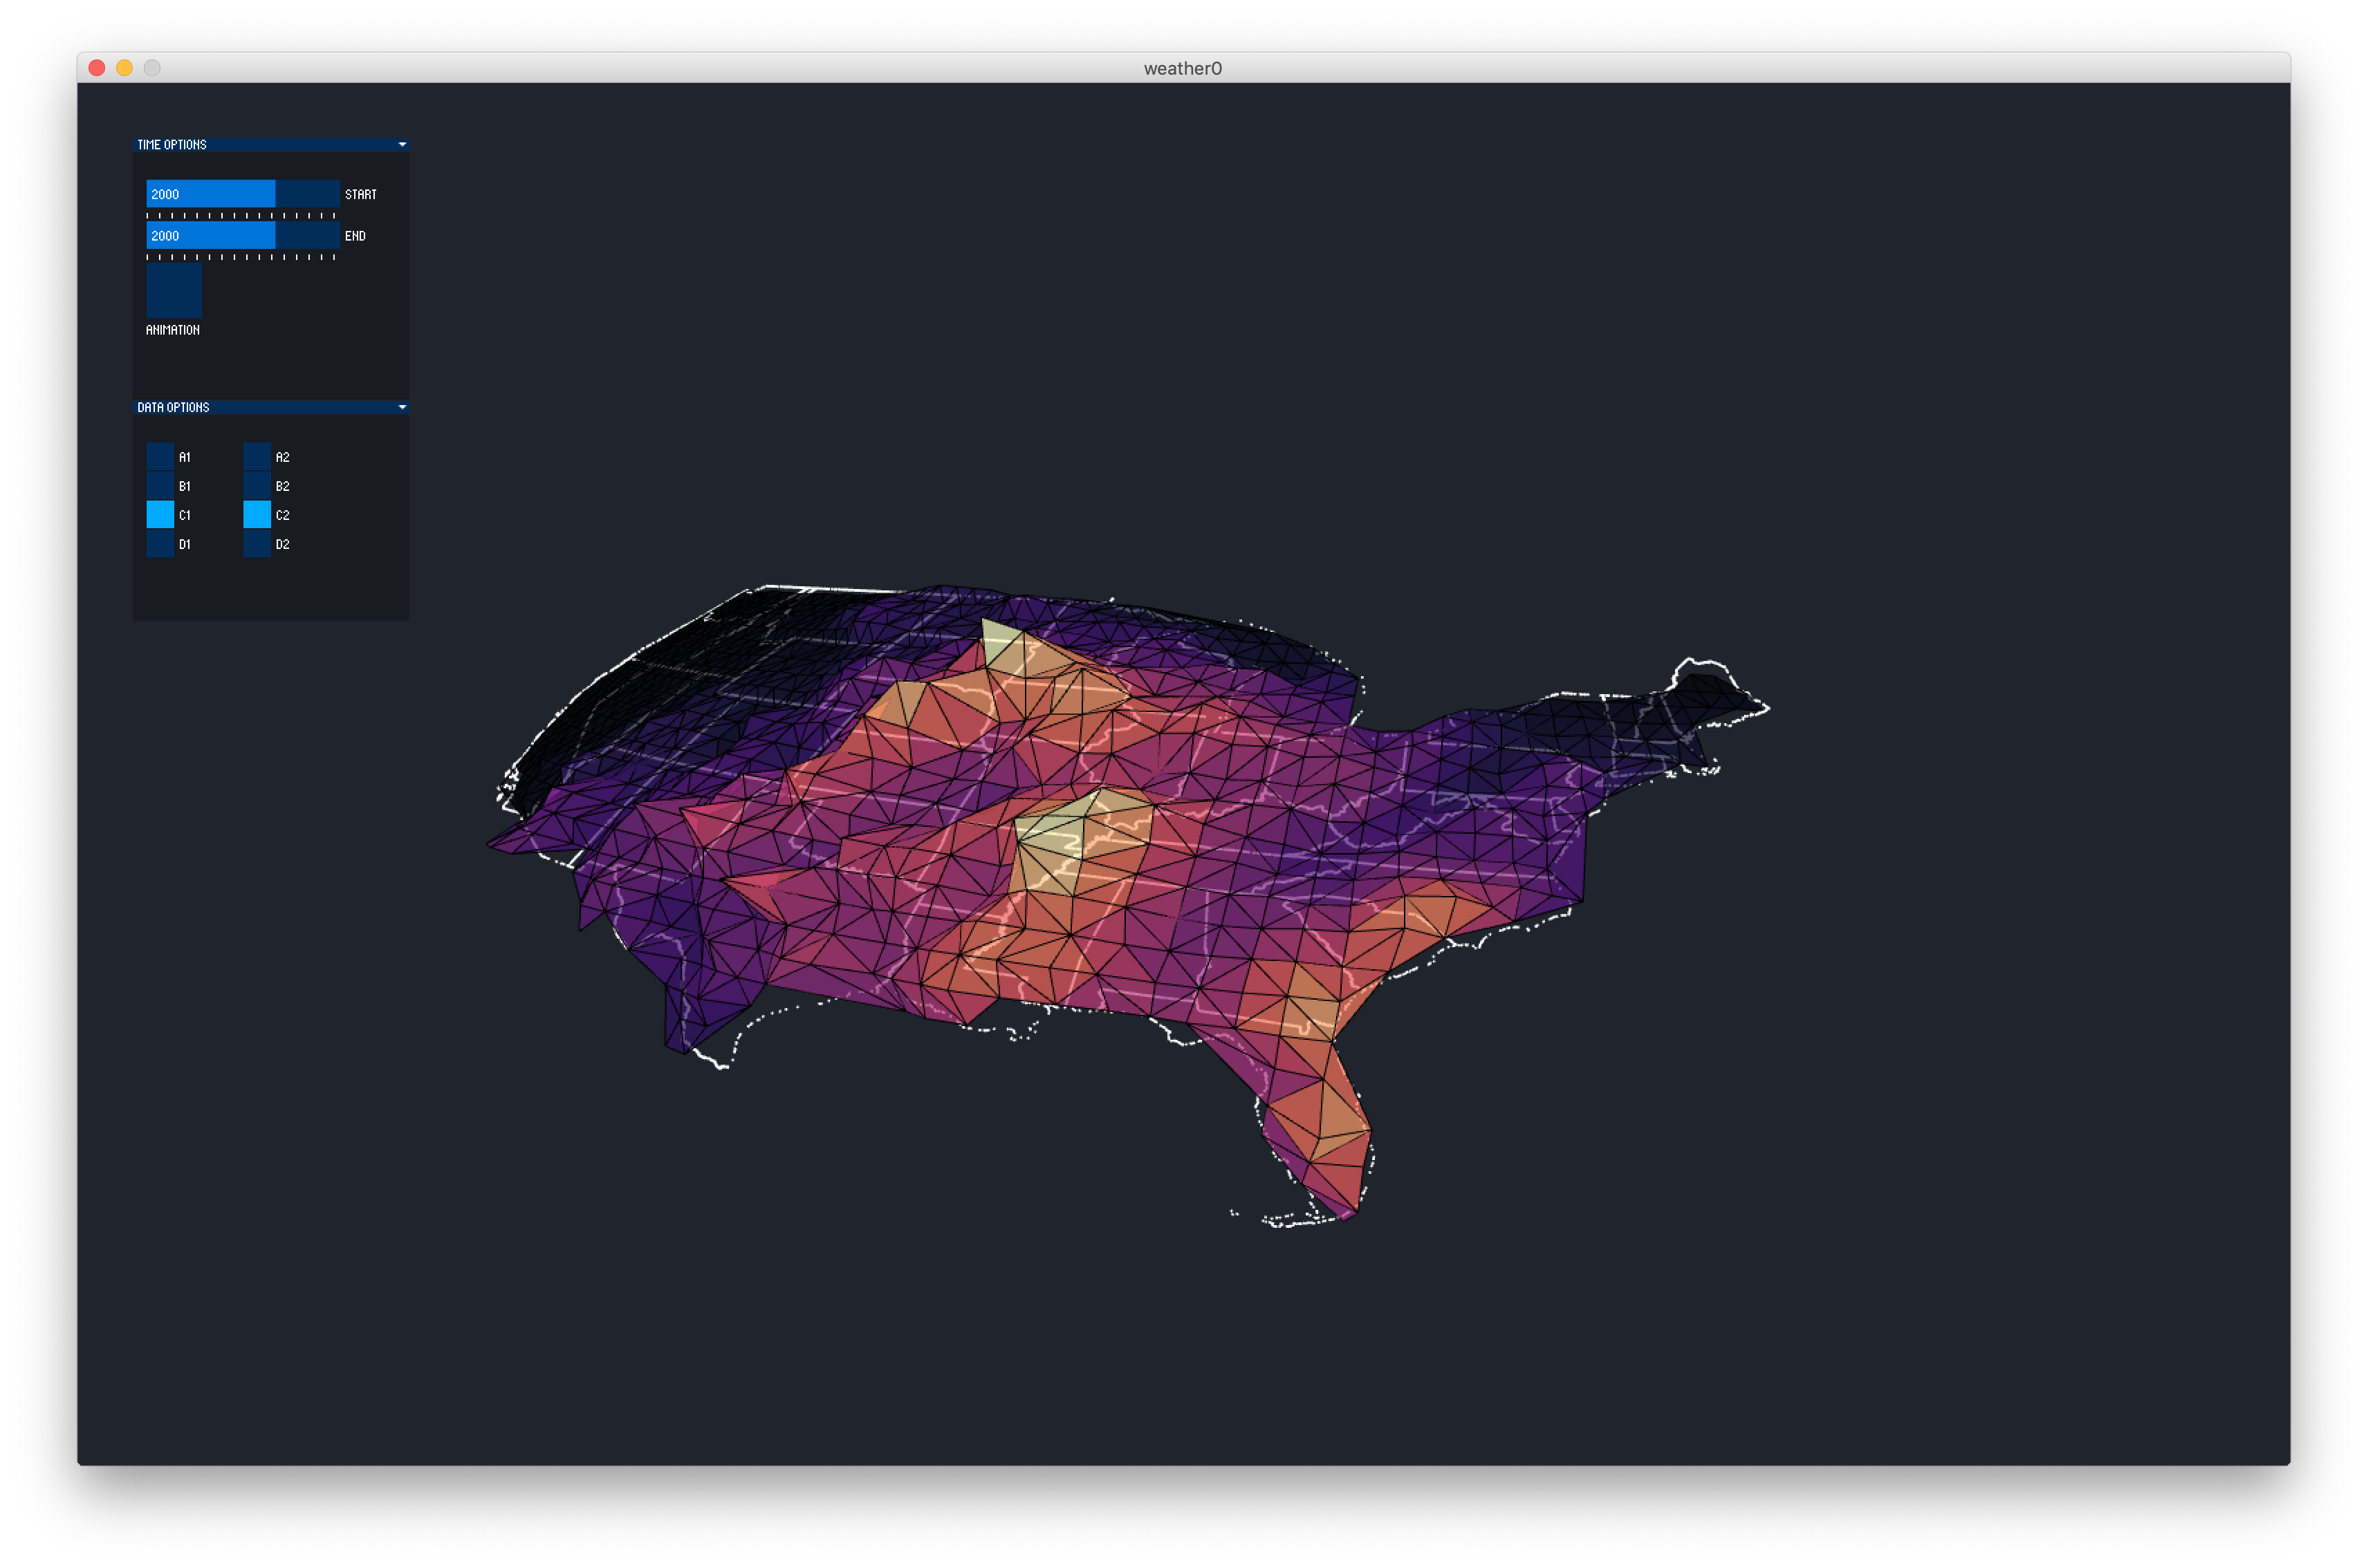Enable the B2 data toggle

click(x=257, y=486)
